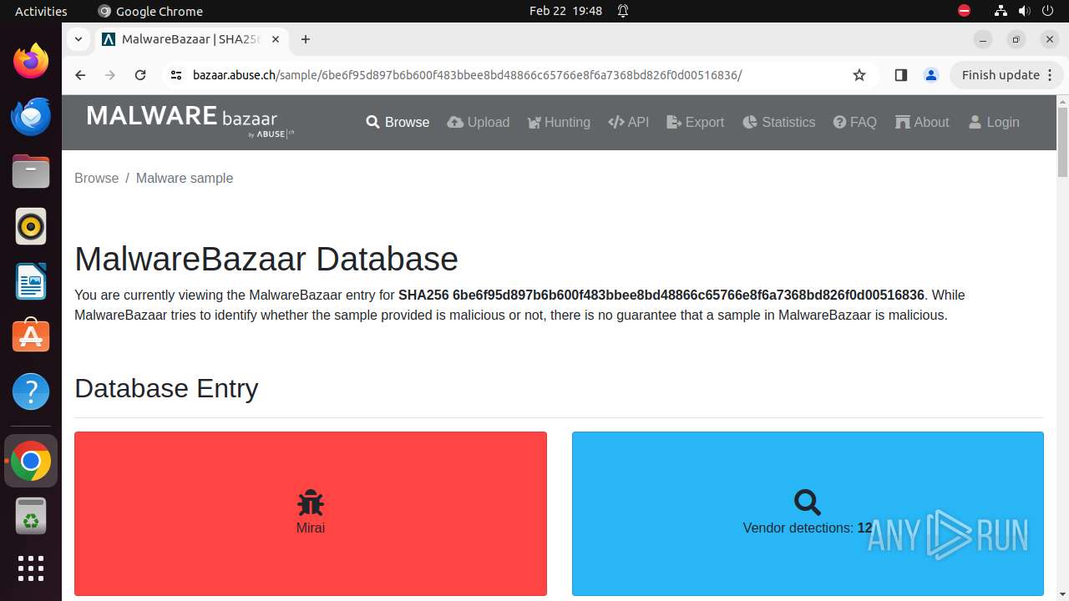Click the Browse breadcrumb link
The width and height of the screenshot is (1069, 601).
coord(97,178)
